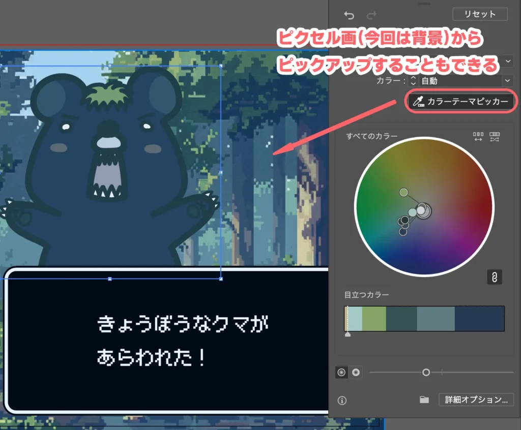Activate the カラーテーマピッカー

[460, 101]
